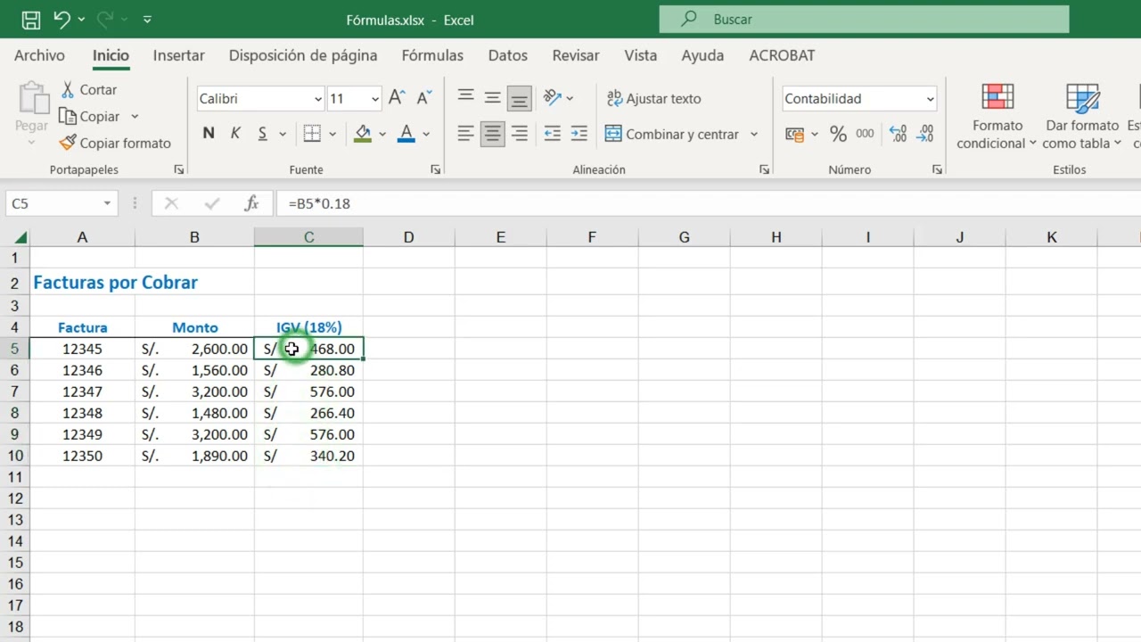Toggle bold N formatting
This screenshot has width=1141, height=642.
[209, 134]
